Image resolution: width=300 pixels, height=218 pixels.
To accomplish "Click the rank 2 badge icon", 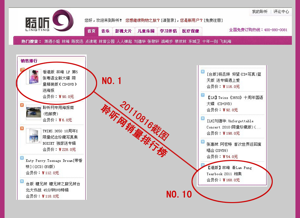I will 22,105.
